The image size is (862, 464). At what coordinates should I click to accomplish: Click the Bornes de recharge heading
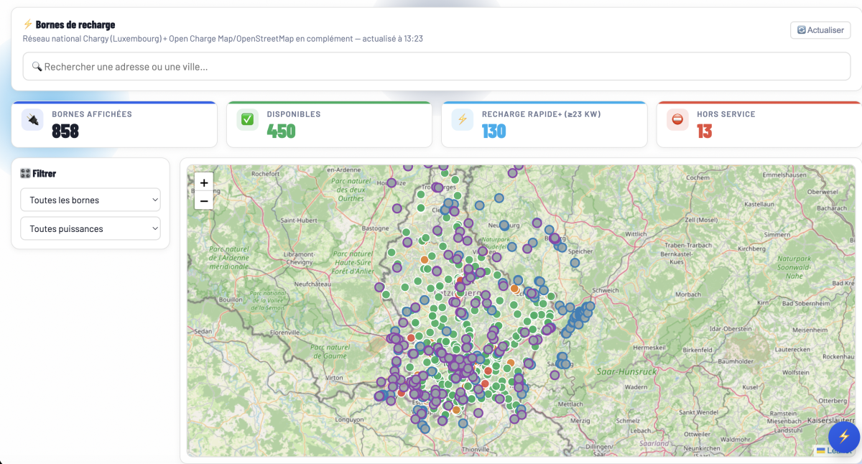tap(75, 24)
